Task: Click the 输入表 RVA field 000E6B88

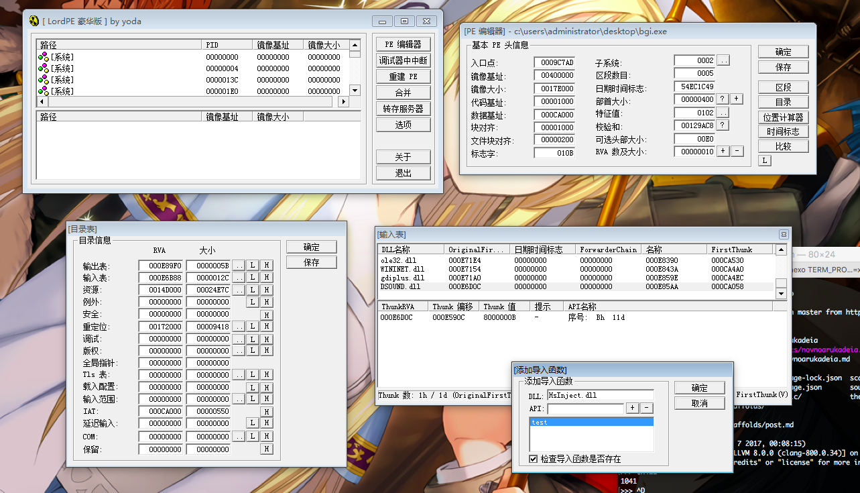Action: pos(161,278)
